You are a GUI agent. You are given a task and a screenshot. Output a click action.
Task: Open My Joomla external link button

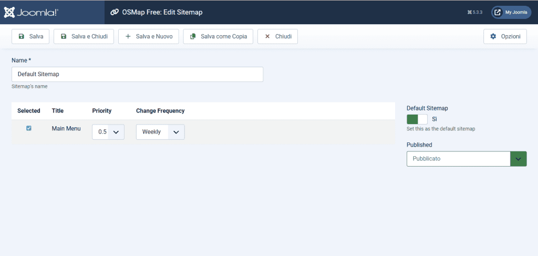tap(511, 13)
